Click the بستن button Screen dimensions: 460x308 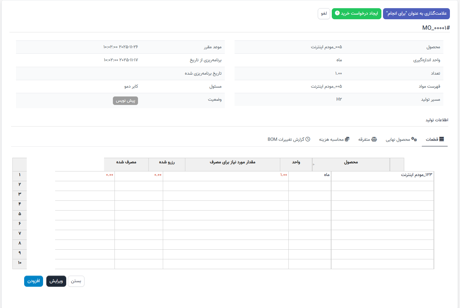point(76,281)
